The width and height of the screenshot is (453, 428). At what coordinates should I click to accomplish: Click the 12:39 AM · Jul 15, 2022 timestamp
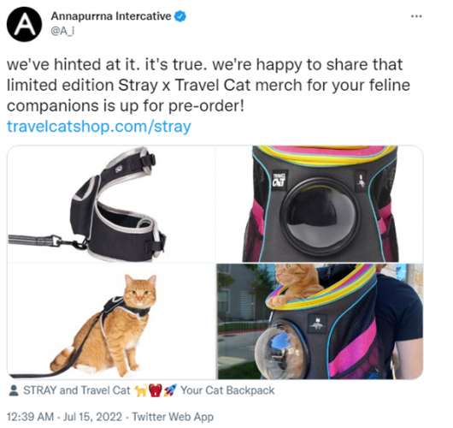click(64, 417)
